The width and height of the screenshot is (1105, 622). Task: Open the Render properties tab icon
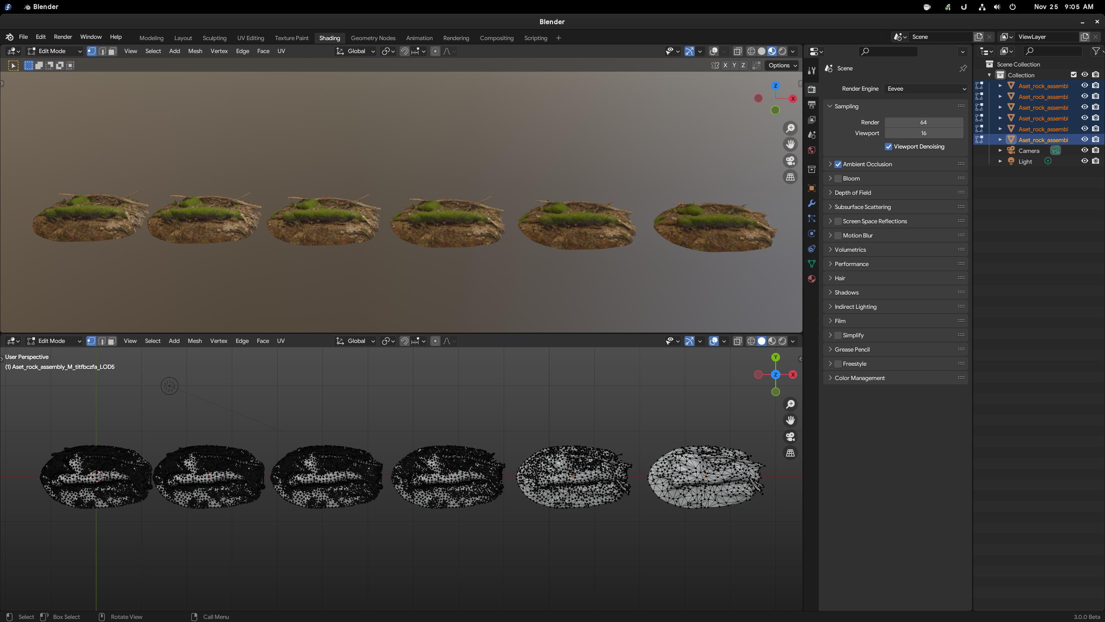pos(811,89)
